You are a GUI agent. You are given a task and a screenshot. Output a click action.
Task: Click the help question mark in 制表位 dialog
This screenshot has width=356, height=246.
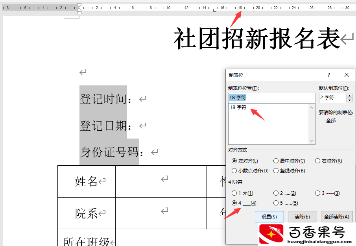click(329, 75)
